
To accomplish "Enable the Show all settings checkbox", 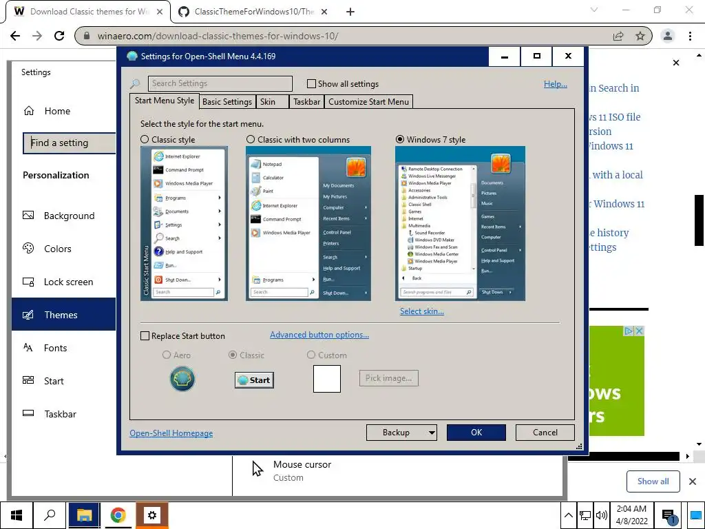I will pos(311,83).
